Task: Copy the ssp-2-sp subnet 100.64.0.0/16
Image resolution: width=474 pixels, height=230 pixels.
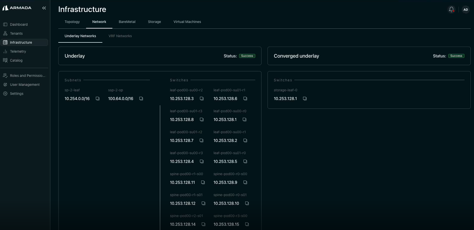Action: click(141, 99)
